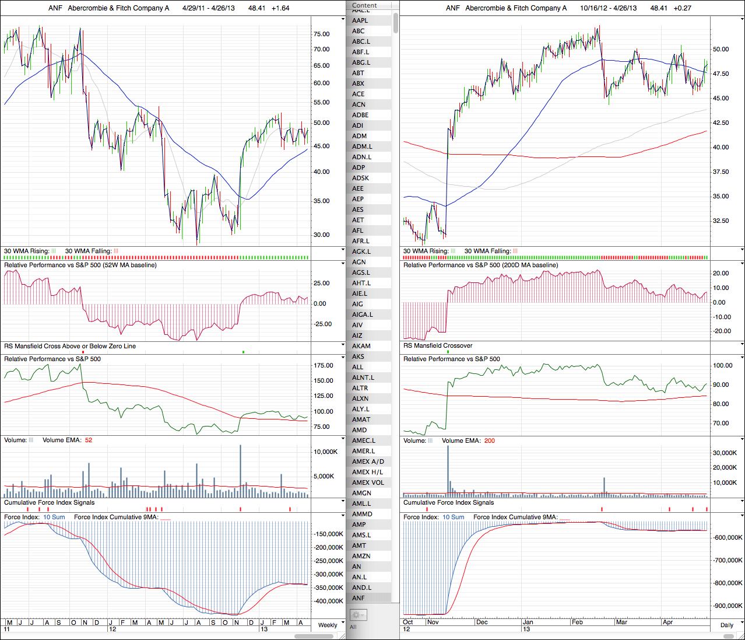Click daily Volume EMA 200 label

(x=468, y=440)
